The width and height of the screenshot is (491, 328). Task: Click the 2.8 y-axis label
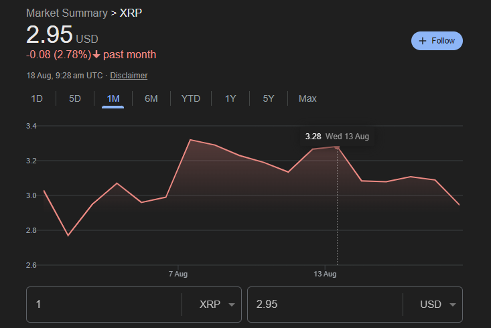(31, 230)
